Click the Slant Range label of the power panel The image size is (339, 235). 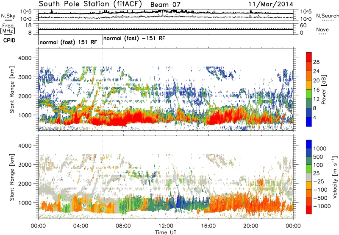coord(12,90)
